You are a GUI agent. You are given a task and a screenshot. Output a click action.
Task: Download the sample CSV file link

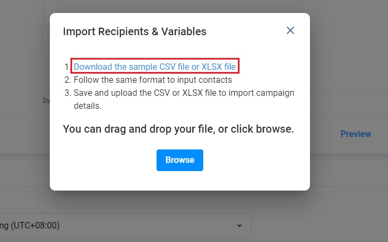pos(154,67)
